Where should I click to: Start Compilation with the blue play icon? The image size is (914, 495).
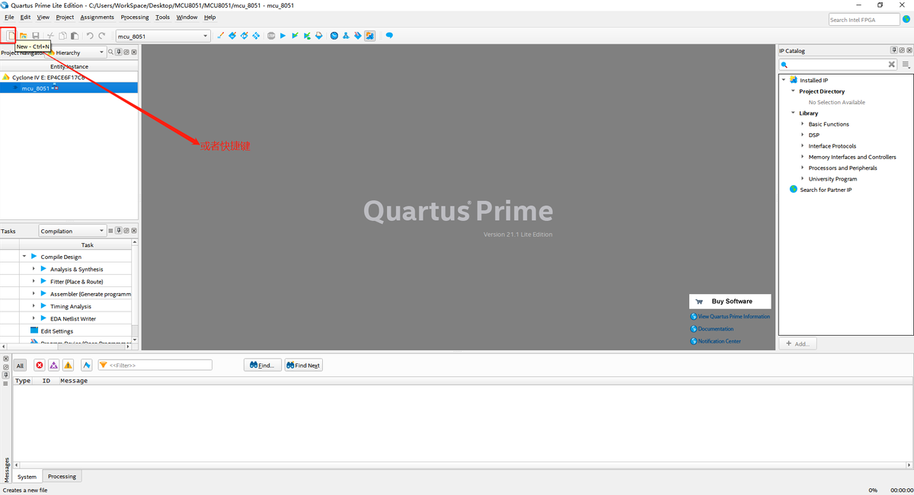pos(283,36)
